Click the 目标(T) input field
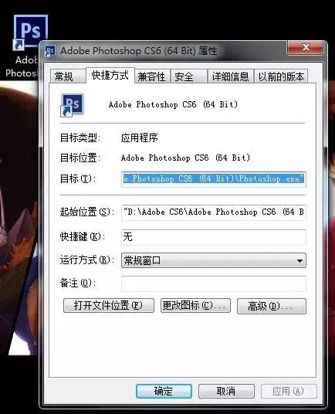 click(x=214, y=179)
